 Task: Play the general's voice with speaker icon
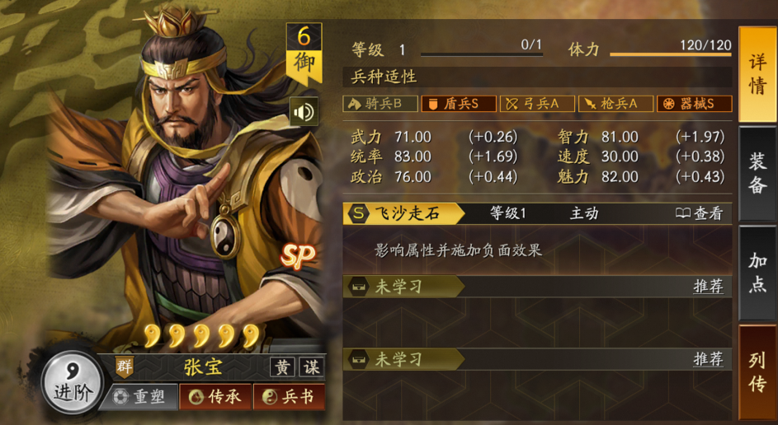[304, 111]
